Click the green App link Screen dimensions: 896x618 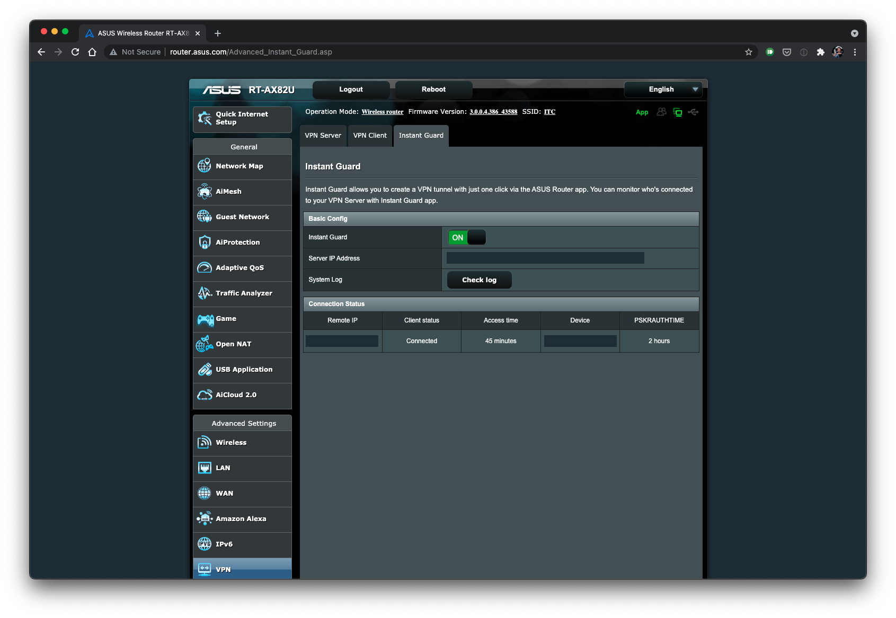(x=642, y=112)
